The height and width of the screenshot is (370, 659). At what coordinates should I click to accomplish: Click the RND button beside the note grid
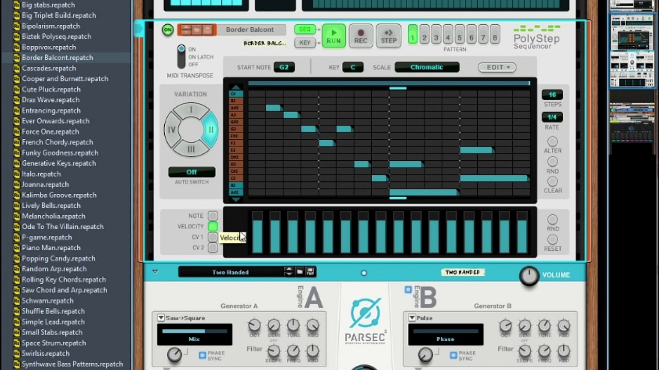[552, 162]
